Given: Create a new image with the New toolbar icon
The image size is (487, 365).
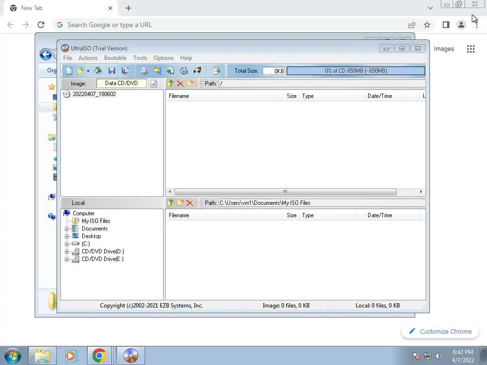Looking at the screenshot, I should (x=69, y=71).
